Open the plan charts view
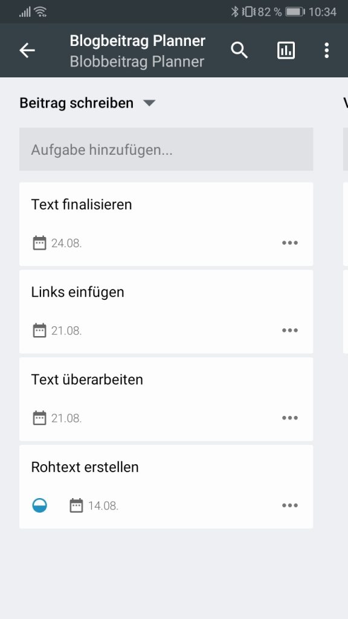 [285, 51]
